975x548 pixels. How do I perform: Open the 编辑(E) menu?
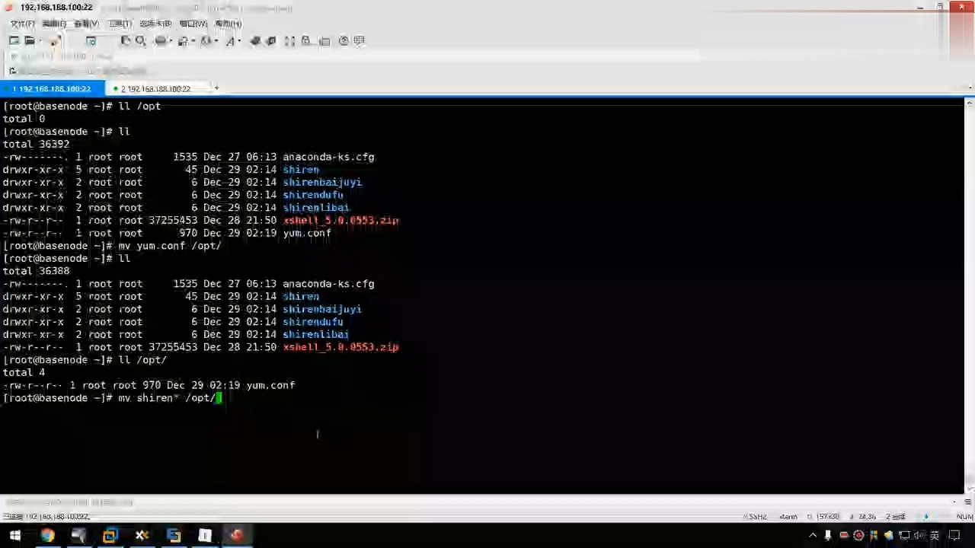tap(54, 24)
